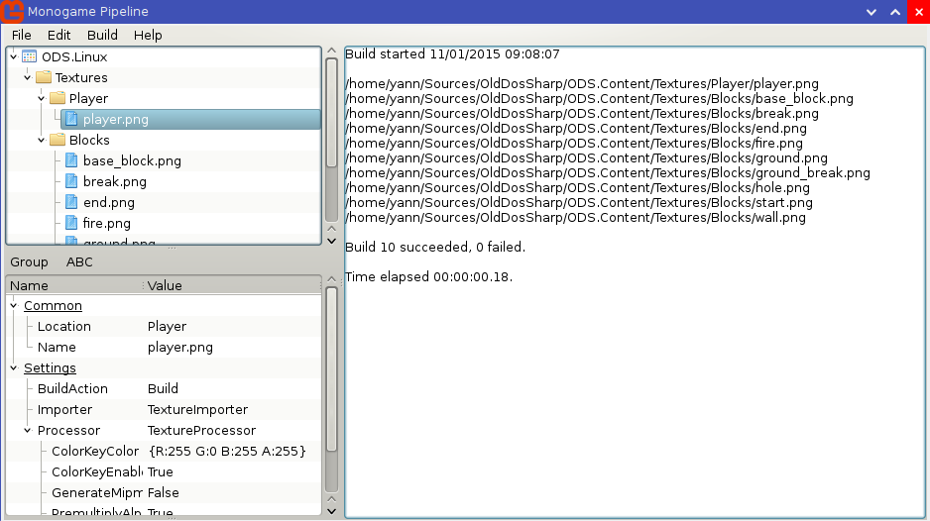Viewport: 930px width, 521px height.
Task: Click the ColorKeyColor value field
Action: (227, 451)
